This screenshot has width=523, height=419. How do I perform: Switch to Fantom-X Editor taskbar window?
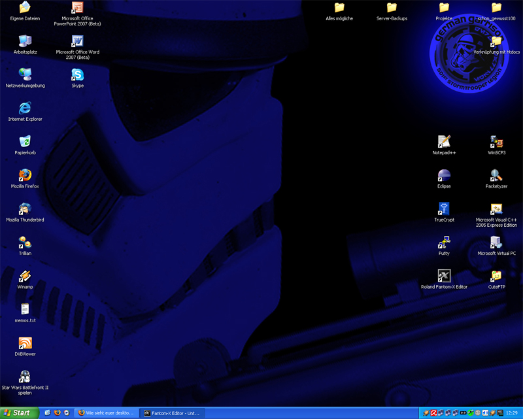click(172, 413)
